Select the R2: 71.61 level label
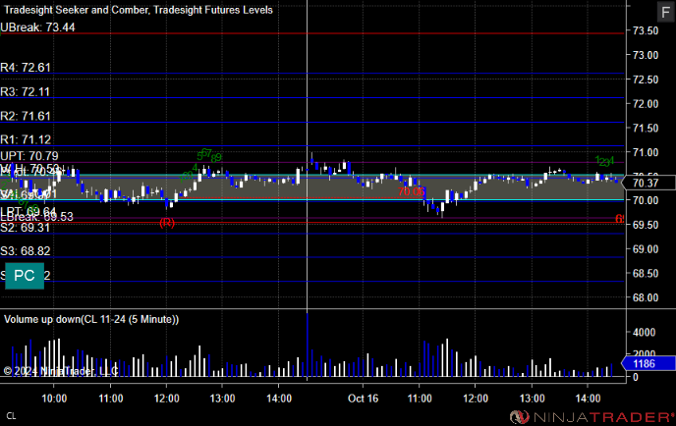676x426 pixels. tap(26, 116)
